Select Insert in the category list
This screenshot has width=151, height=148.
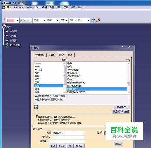(x=48, y=63)
